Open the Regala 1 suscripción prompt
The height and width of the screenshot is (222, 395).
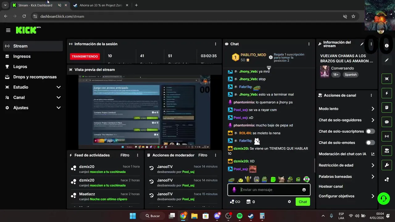pyautogui.click(x=286, y=57)
